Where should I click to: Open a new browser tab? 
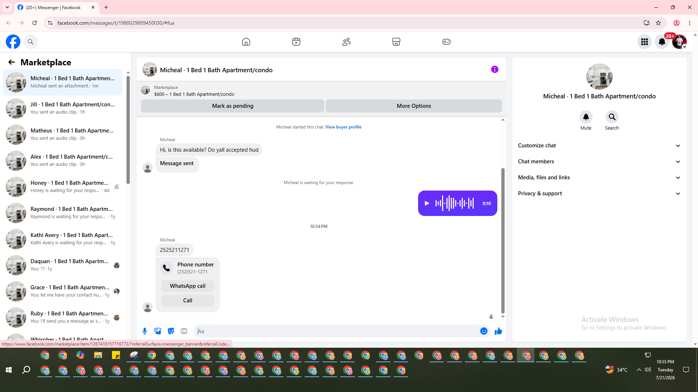click(106, 7)
